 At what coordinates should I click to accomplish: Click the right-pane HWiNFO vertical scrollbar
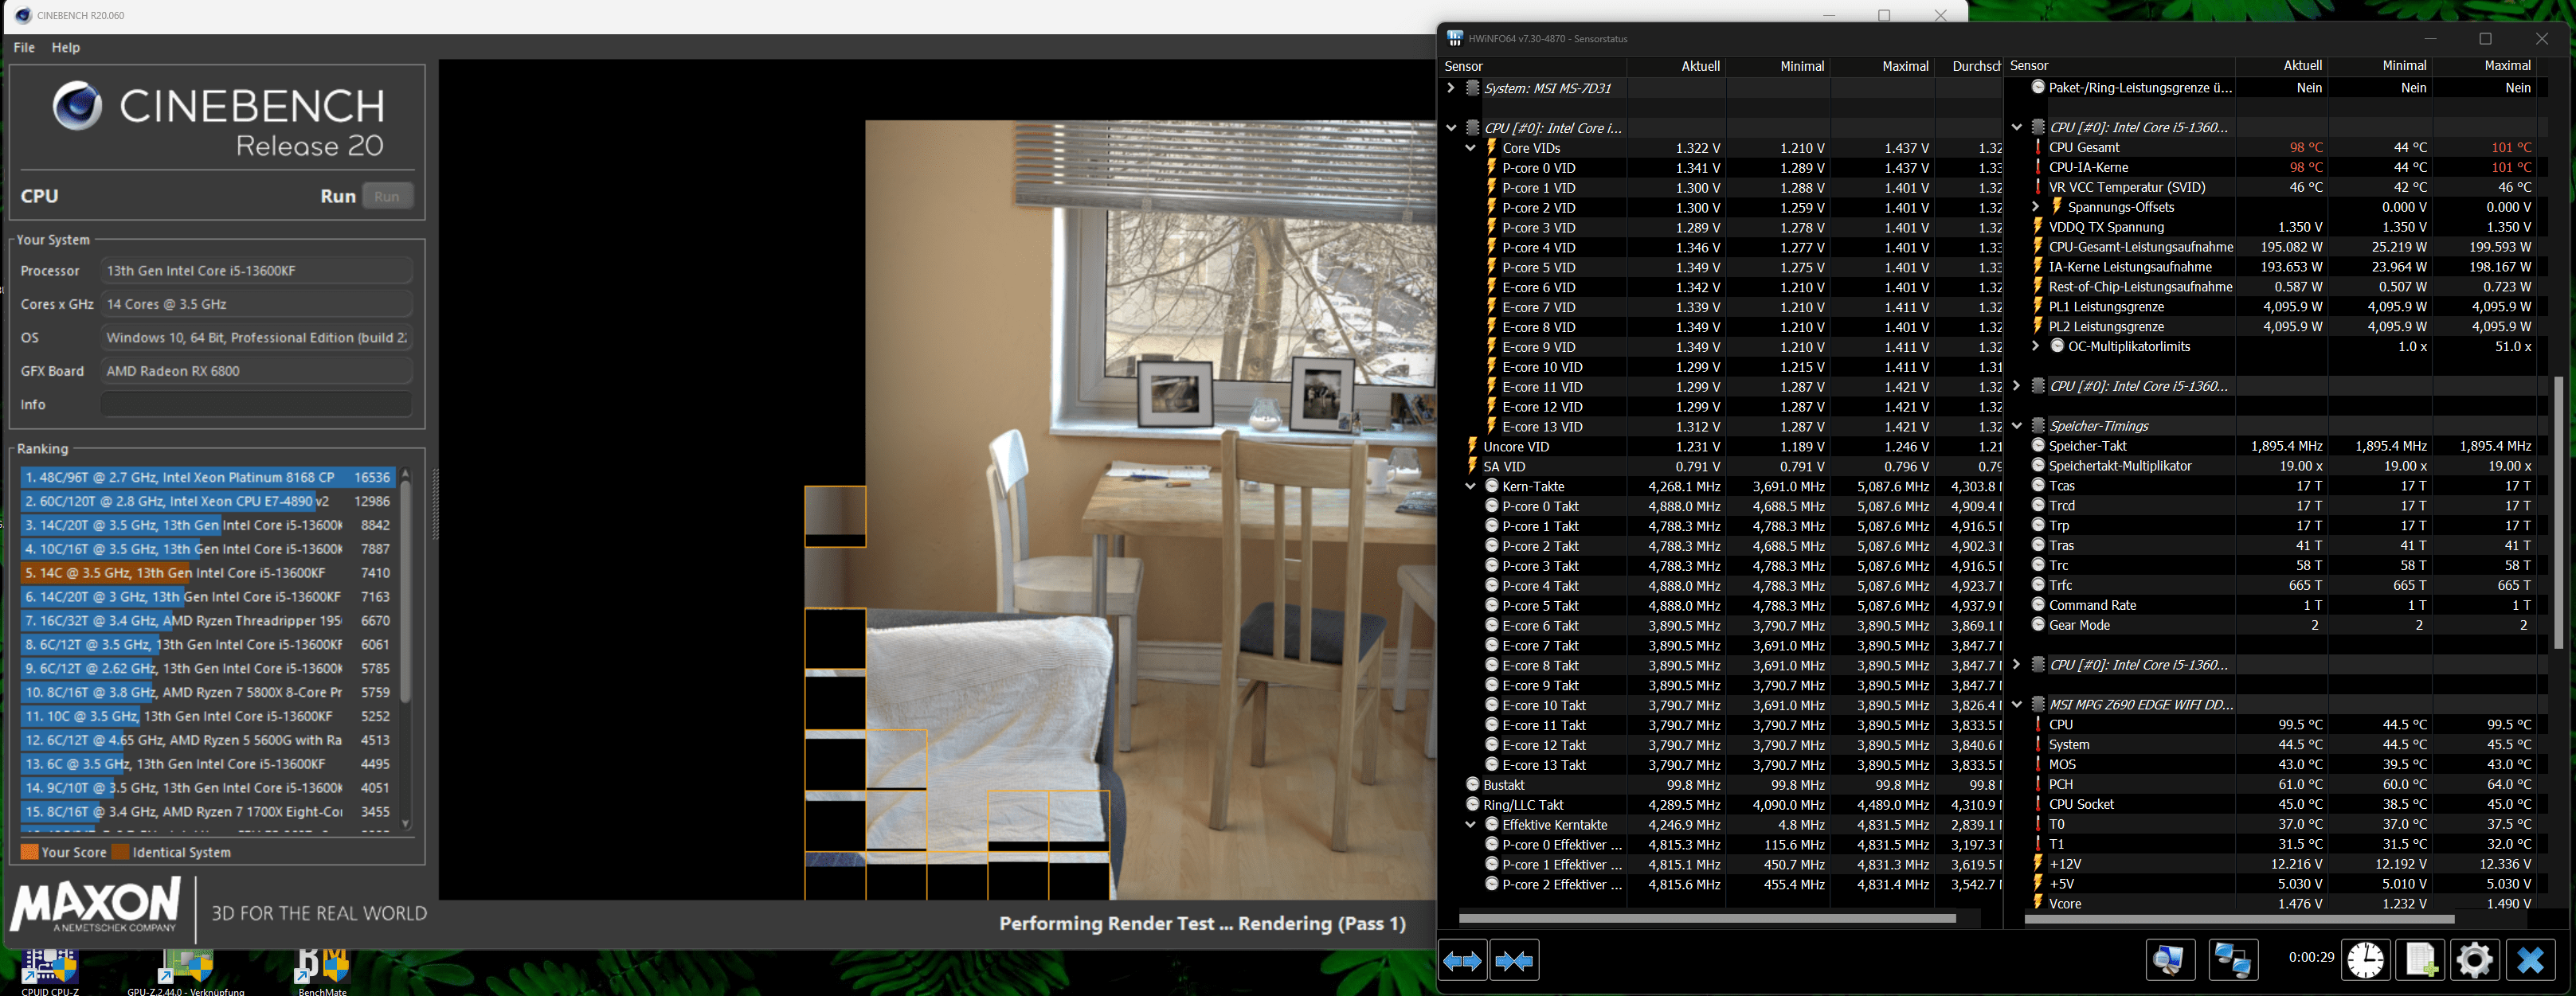2560,513
